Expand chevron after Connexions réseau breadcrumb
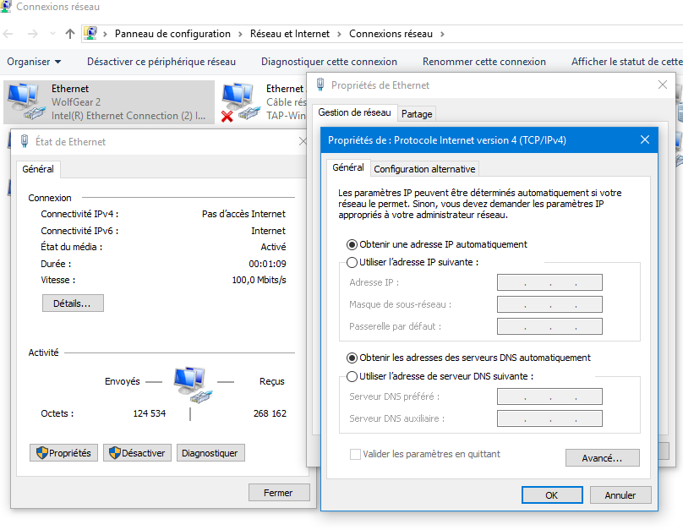Image resolution: width=683 pixels, height=530 pixels. point(442,34)
